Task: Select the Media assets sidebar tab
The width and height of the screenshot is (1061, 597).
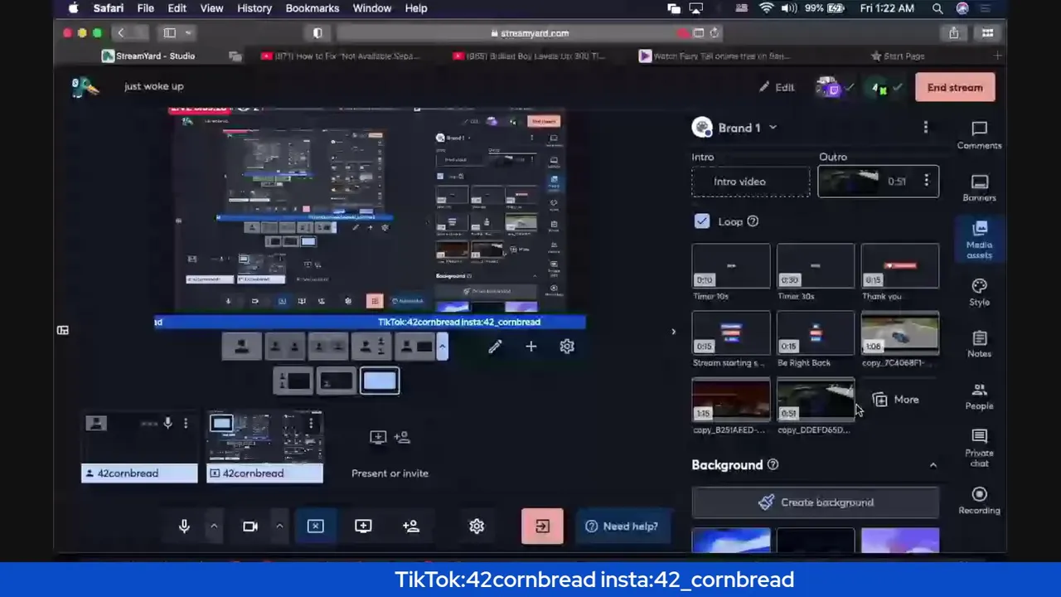Action: click(x=979, y=240)
